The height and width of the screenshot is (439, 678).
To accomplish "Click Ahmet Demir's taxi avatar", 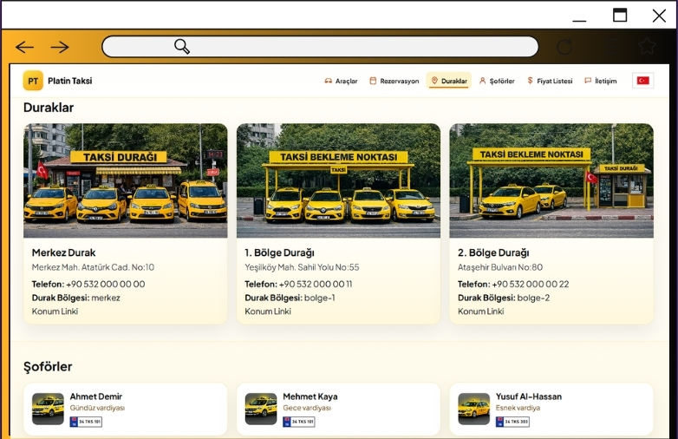I will (x=49, y=409).
